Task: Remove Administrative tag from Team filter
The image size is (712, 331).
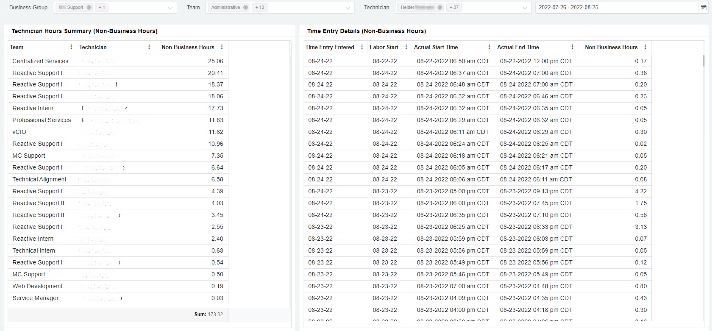Action: coord(245,8)
